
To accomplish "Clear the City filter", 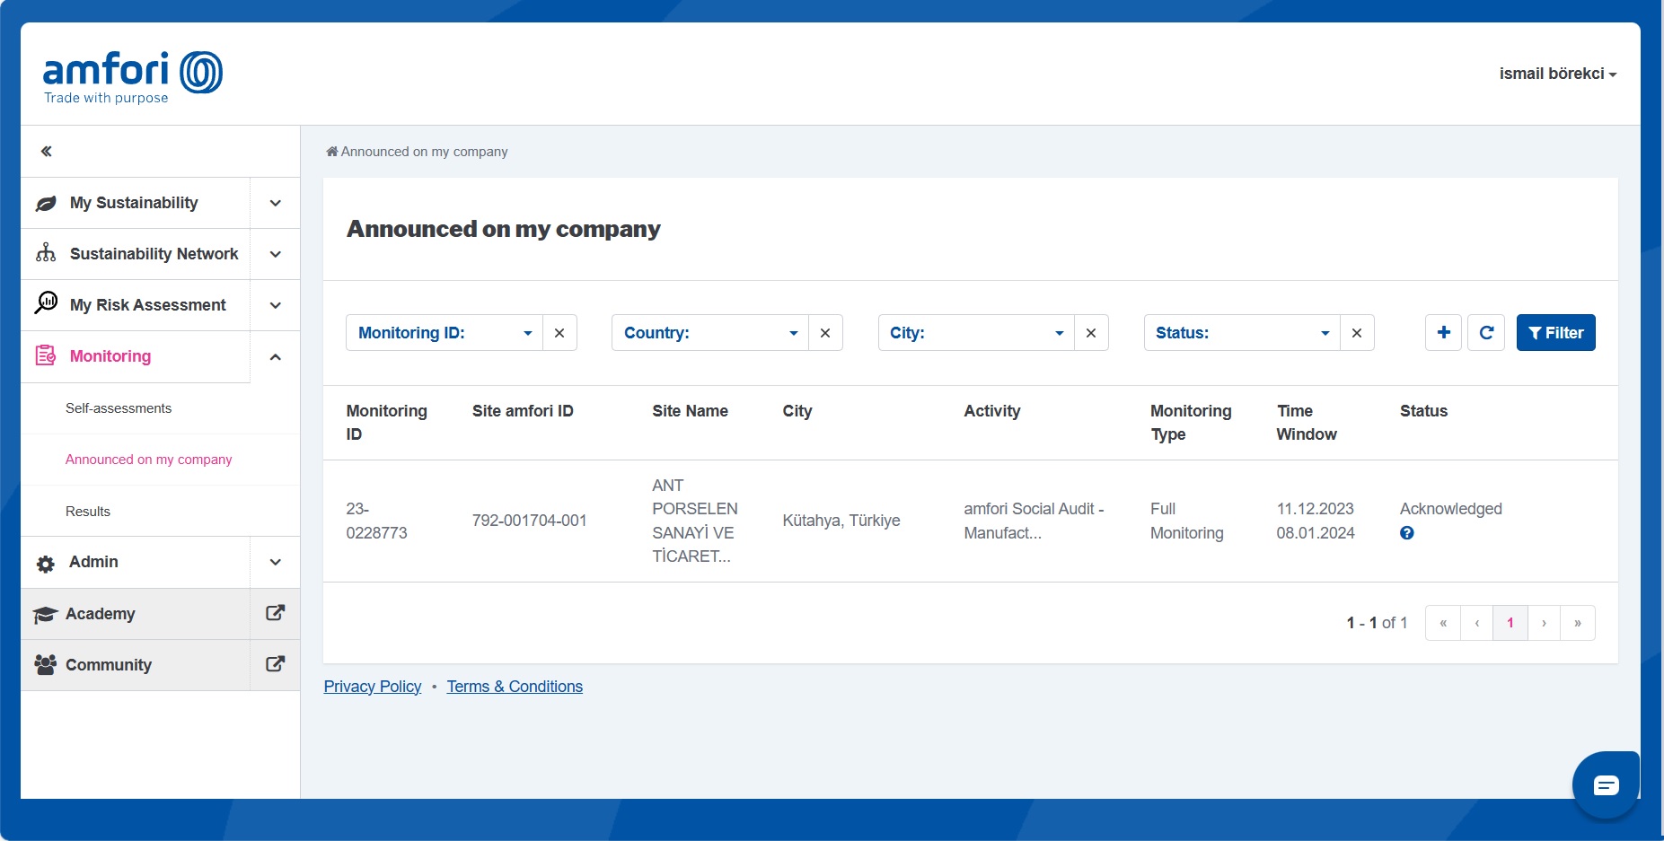I will pos(1091,333).
